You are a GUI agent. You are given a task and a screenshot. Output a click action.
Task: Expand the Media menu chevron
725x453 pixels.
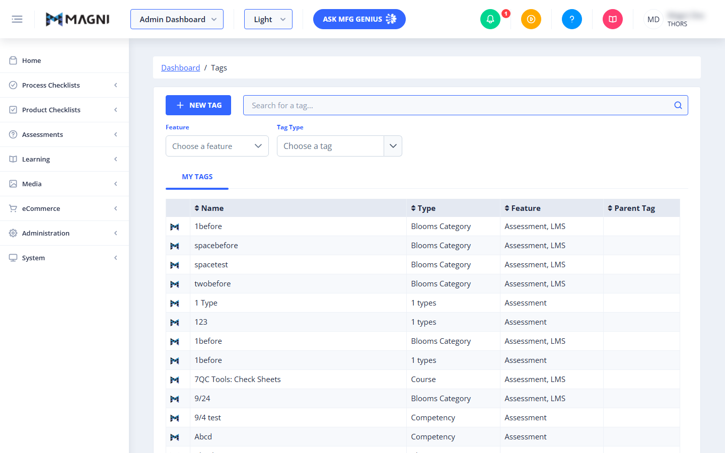click(116, 184)
